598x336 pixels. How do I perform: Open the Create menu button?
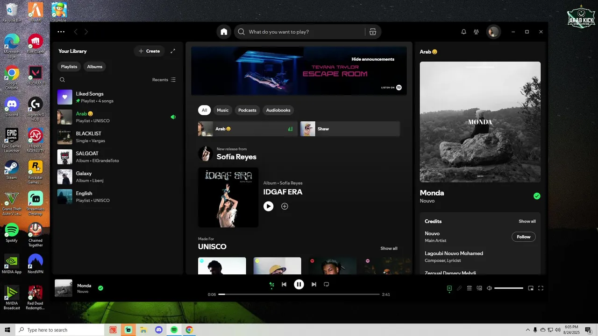coord(149,51)
